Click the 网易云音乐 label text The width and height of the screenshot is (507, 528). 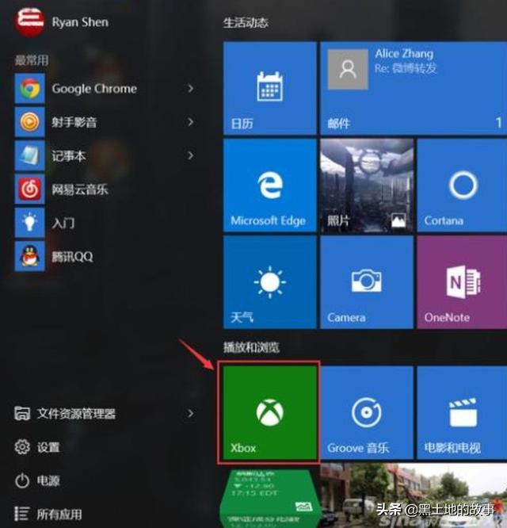coord(80,189)
